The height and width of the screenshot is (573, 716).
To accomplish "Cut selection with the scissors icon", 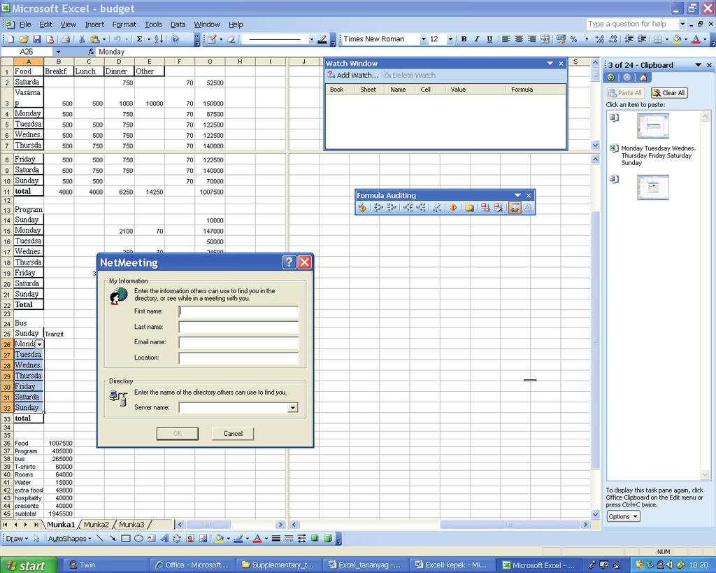I will (83, 39).
